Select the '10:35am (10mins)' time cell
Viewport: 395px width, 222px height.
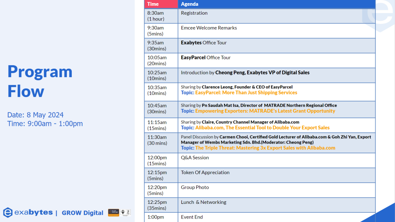pos(161,92)
